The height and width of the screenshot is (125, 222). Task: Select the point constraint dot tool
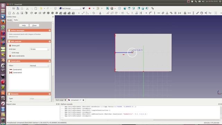(x=146, y=13)
